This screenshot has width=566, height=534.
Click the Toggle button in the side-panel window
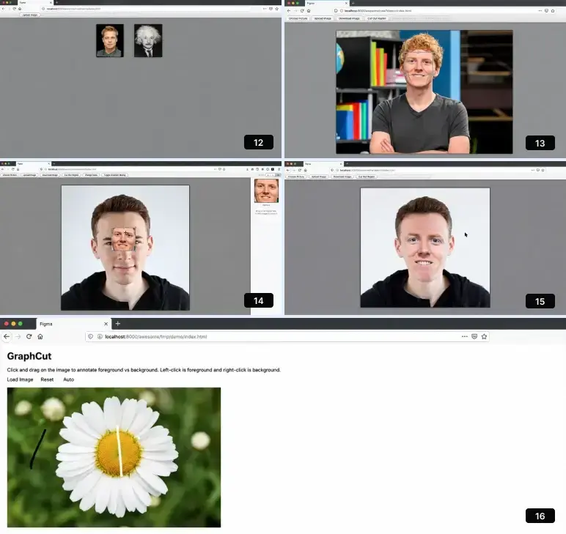click(x=115, y=175)
